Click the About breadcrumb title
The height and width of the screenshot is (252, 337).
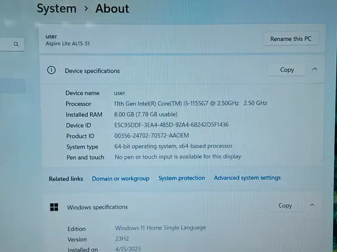[112, 8]
